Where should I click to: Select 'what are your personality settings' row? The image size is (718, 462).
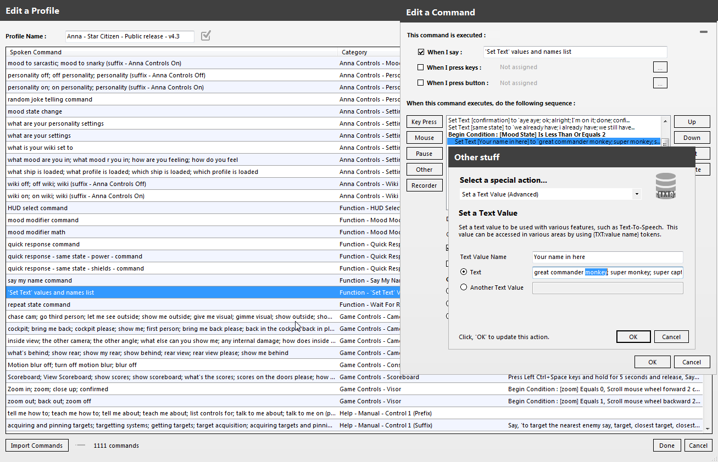(203, 123)
